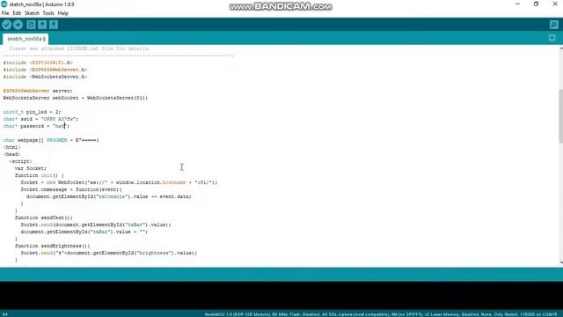The image size is (563, 317).
Task: Click the LICENSE.txt comment line
Action: [x=80, y=48]
